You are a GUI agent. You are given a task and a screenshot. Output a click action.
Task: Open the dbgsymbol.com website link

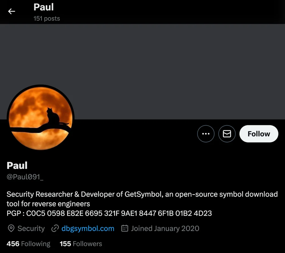(88, 228)
